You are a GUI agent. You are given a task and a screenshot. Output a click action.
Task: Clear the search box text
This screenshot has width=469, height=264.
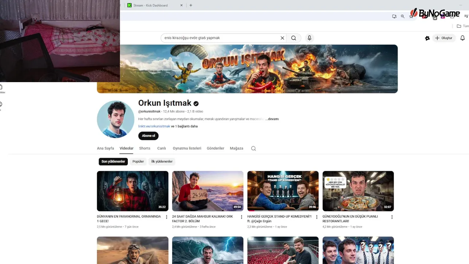click(x=282, y=38)
